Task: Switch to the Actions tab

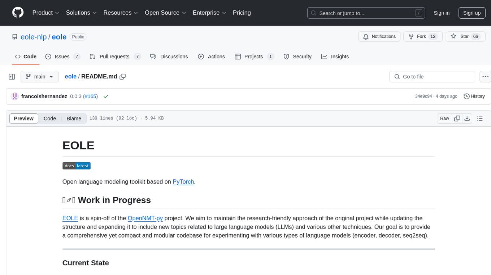Action: click(x=212, y=57)
